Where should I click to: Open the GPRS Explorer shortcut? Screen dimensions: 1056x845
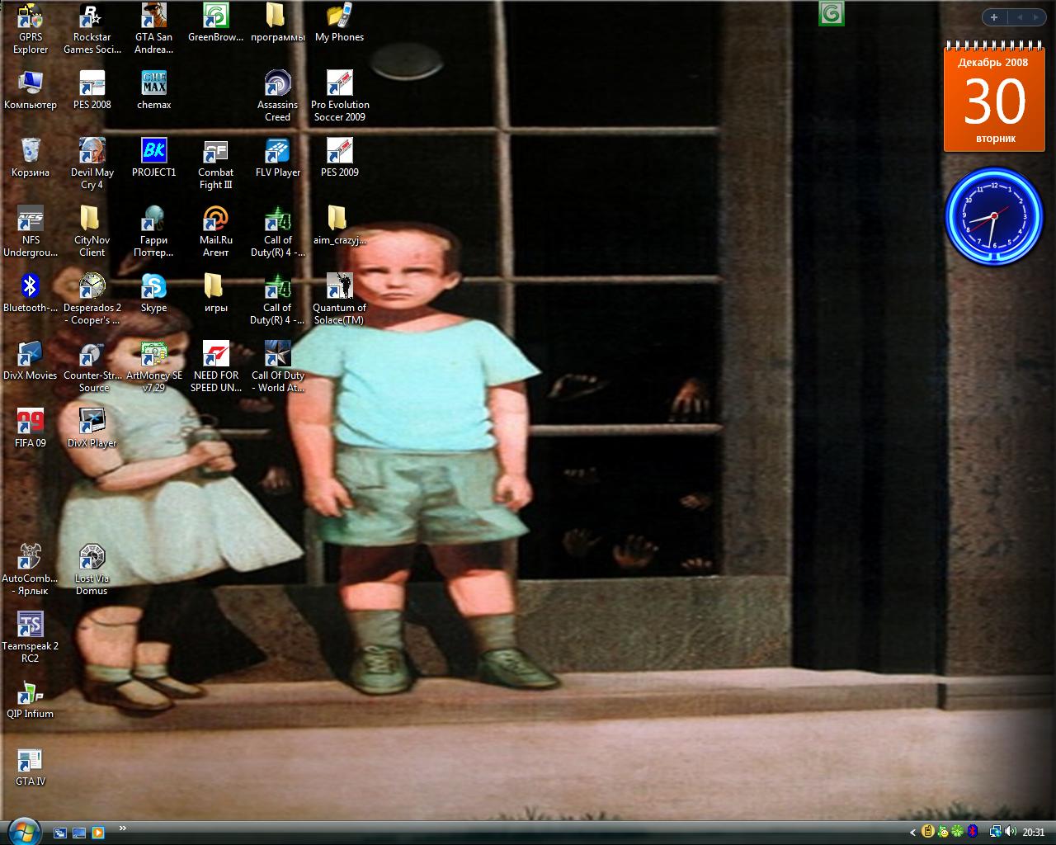click(x=31, y=28)
